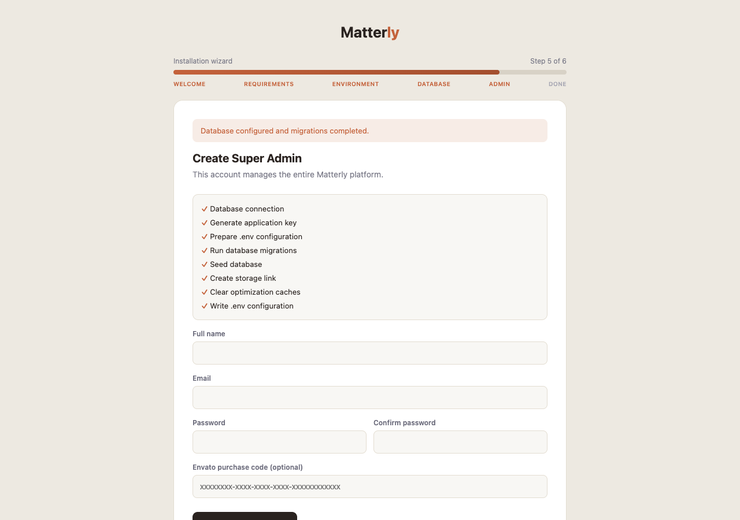740x520 pixels.
Task: Click the 'Clear optimization caches' text
Action: click(255, 292)
